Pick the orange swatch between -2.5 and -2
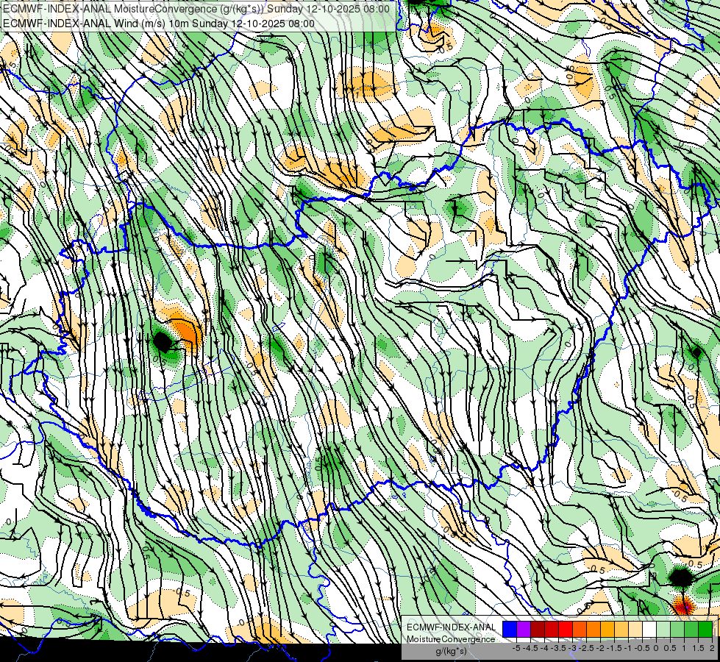 (x=594, y=629)
